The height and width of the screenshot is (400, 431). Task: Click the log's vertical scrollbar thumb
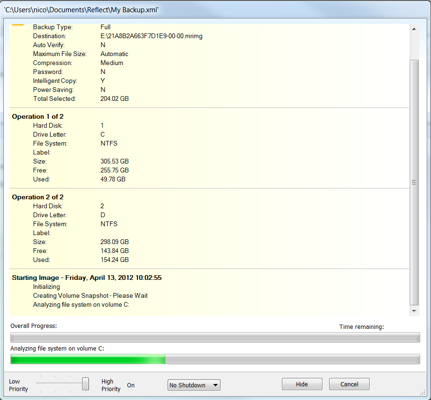(x=414, y=182)
